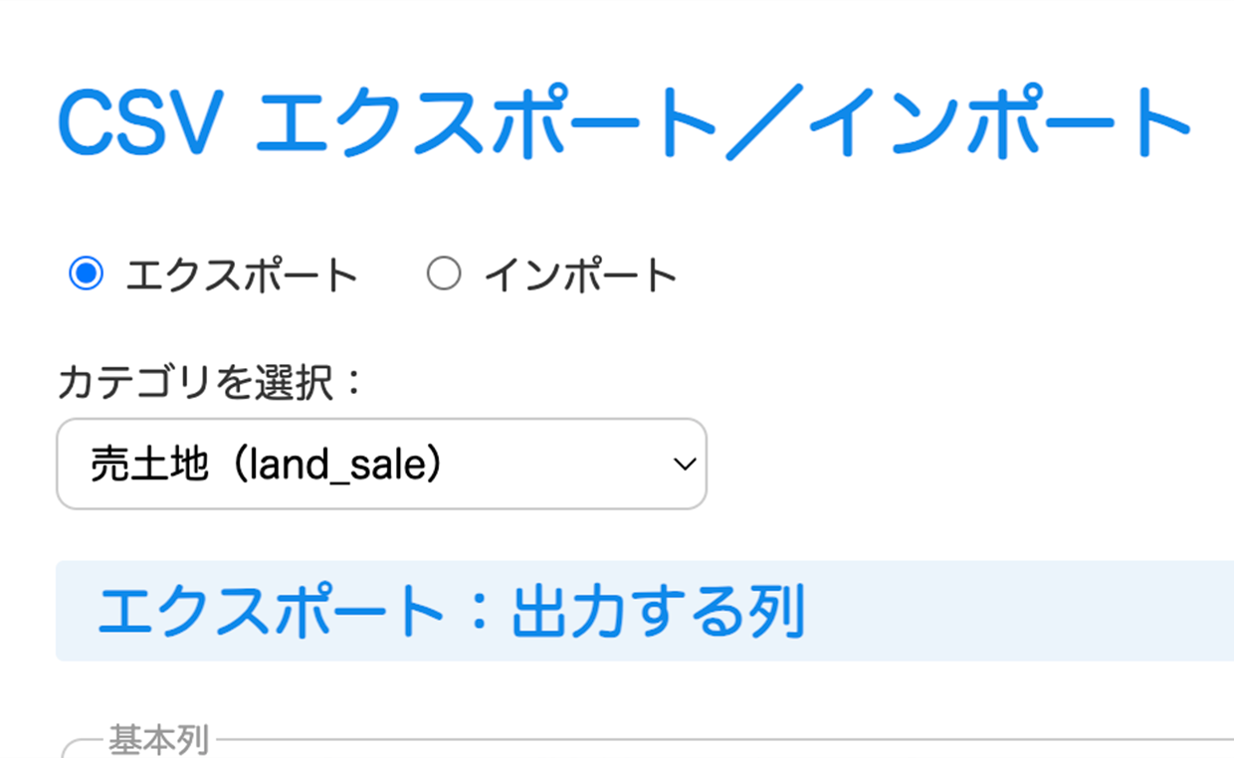Click the slash character in the title
This screenshot has width=1234, height=758.
[764, 124]
